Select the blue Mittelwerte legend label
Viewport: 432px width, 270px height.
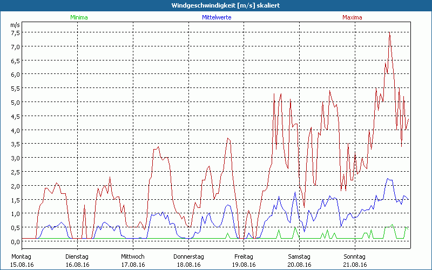216,17
